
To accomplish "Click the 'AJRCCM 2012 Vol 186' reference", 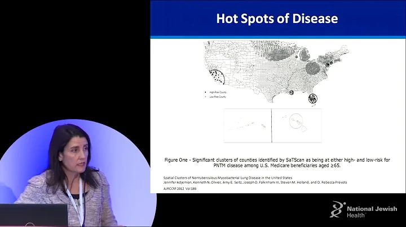I will click(x=180, y=189).
